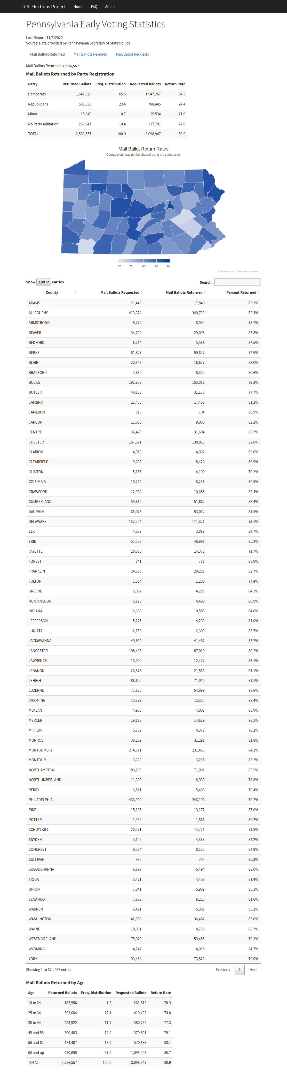Image resolution: width=287 pixels, height=1083 pixels.
Task: Open the About navbar item
Action: pos(110,7)
